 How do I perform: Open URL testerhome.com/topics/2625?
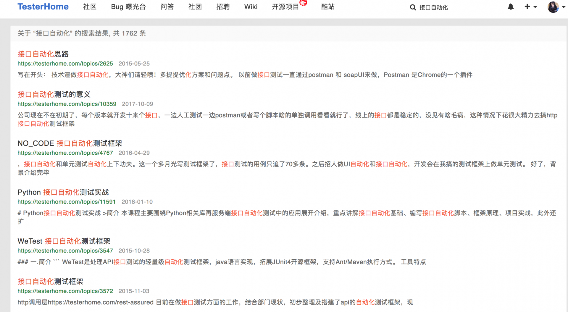(65, 64)
